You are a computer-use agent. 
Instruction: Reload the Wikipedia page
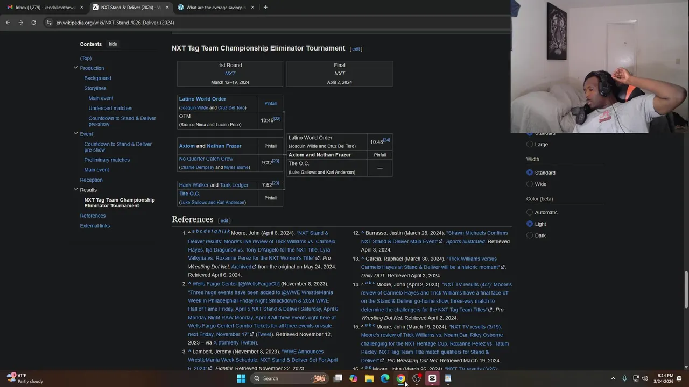(33, 23)
